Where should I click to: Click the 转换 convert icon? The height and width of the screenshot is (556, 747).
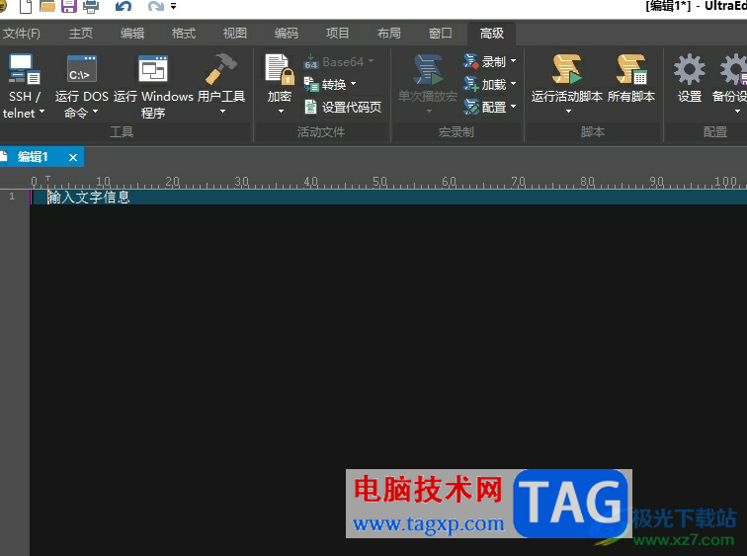click(311, 84)
